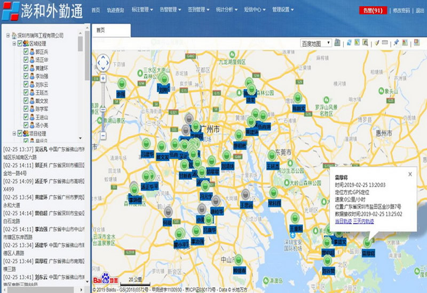The width and height of the screenshot is (427, 293).
Task: Open the 告警管理 dropdown menu
Action: pos(170,10)
